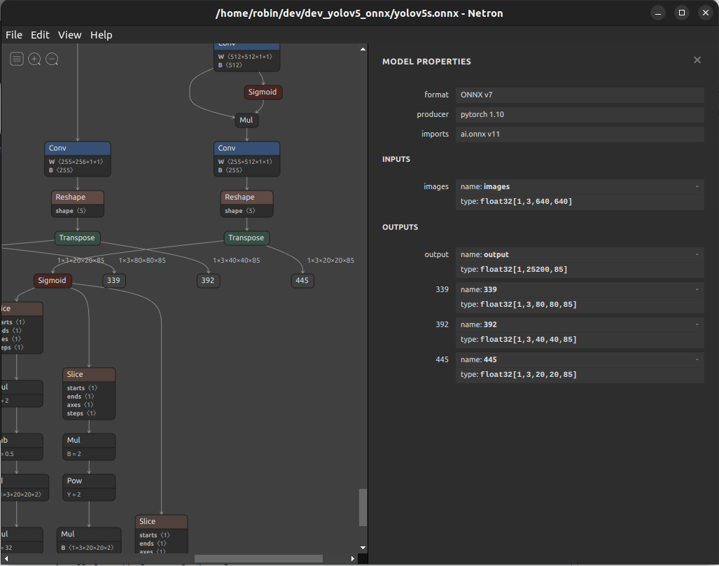Select the Mul node with B = 2
Screen dimensions: 719x566
tap(89, 447)
